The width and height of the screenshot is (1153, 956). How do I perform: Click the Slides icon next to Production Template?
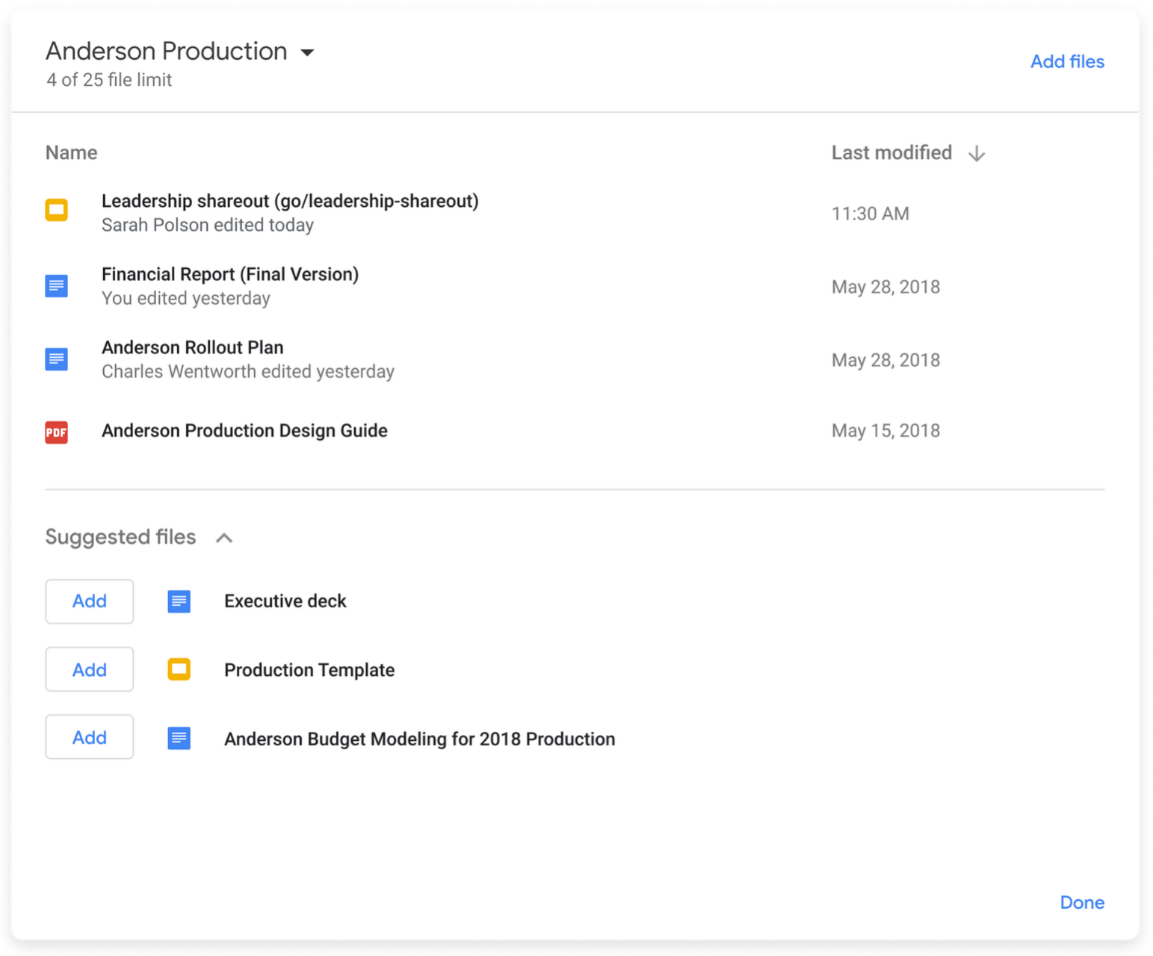(x=179, y=669)
